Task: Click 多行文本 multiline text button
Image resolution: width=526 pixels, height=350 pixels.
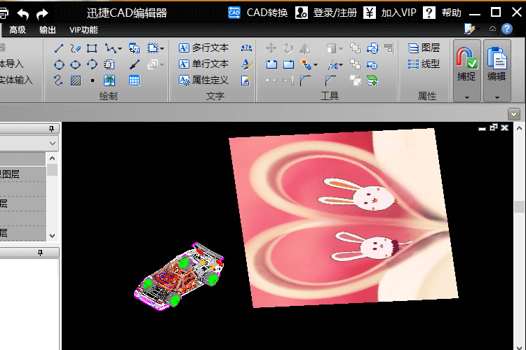Action: point(203,48)
